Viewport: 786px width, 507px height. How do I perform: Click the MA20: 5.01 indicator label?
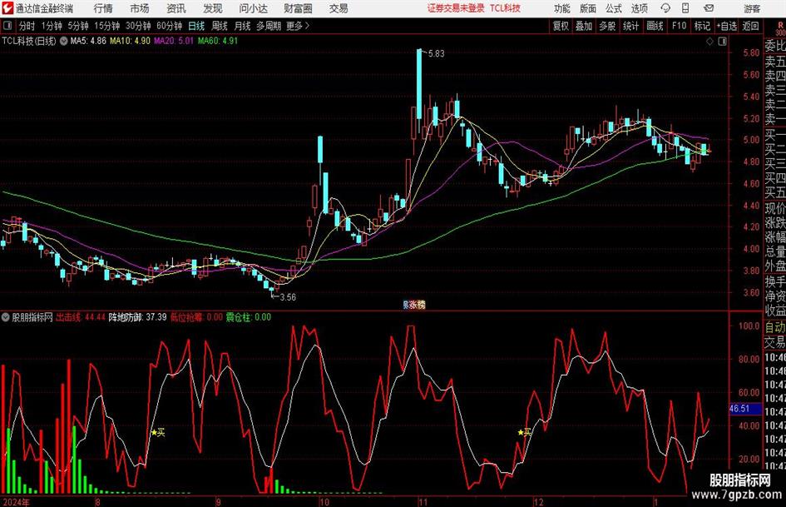click(174, 41)
